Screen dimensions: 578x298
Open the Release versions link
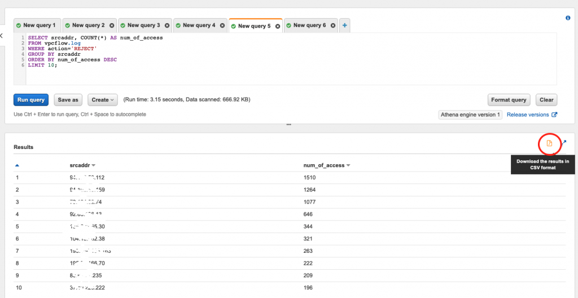click(x=532, y=115)
